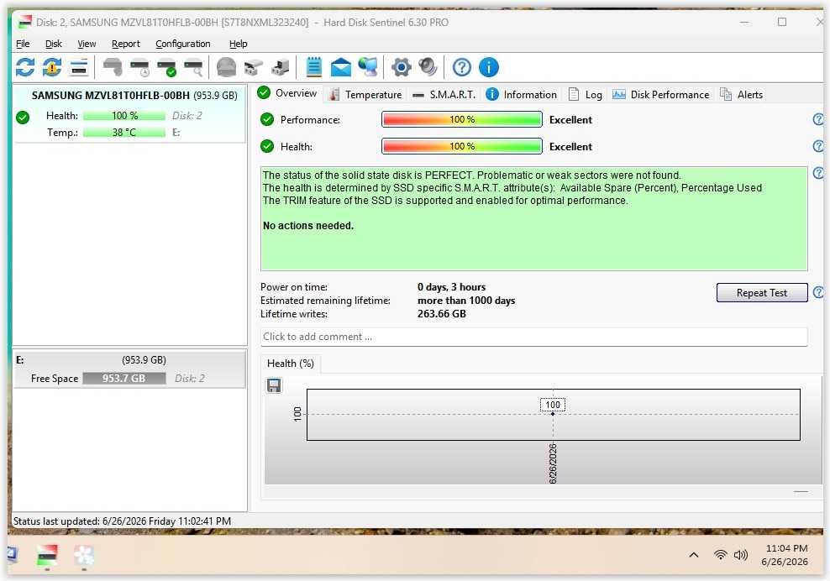Click the Overview Health 100 % gradient bar
Image resolution: width=830 pixels, height=581 pixels.
(461, 146)
